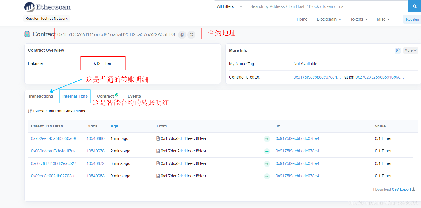The image size is (421, 208).
Task: Click contract file icon in 10540653 row
Action: (x=158, y=176)
